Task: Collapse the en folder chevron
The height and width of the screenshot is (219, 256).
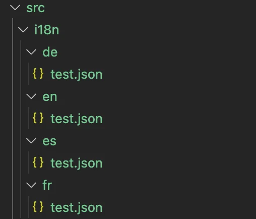Action: 31,96
